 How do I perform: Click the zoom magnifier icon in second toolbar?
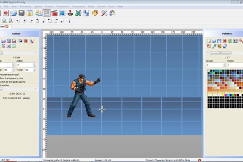(x=4, y=21)
